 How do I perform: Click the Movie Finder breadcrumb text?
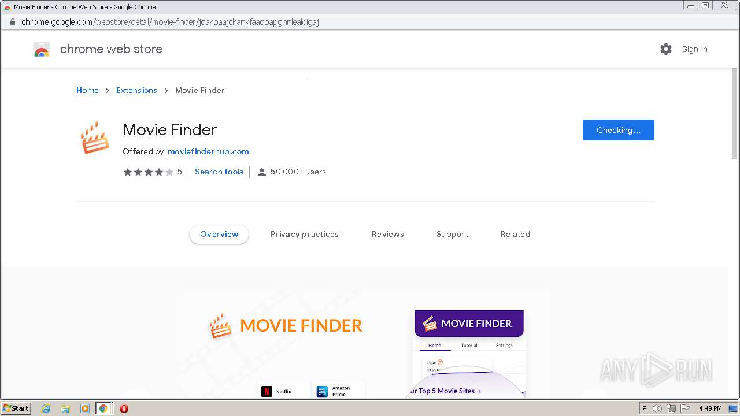pos(200,90)
